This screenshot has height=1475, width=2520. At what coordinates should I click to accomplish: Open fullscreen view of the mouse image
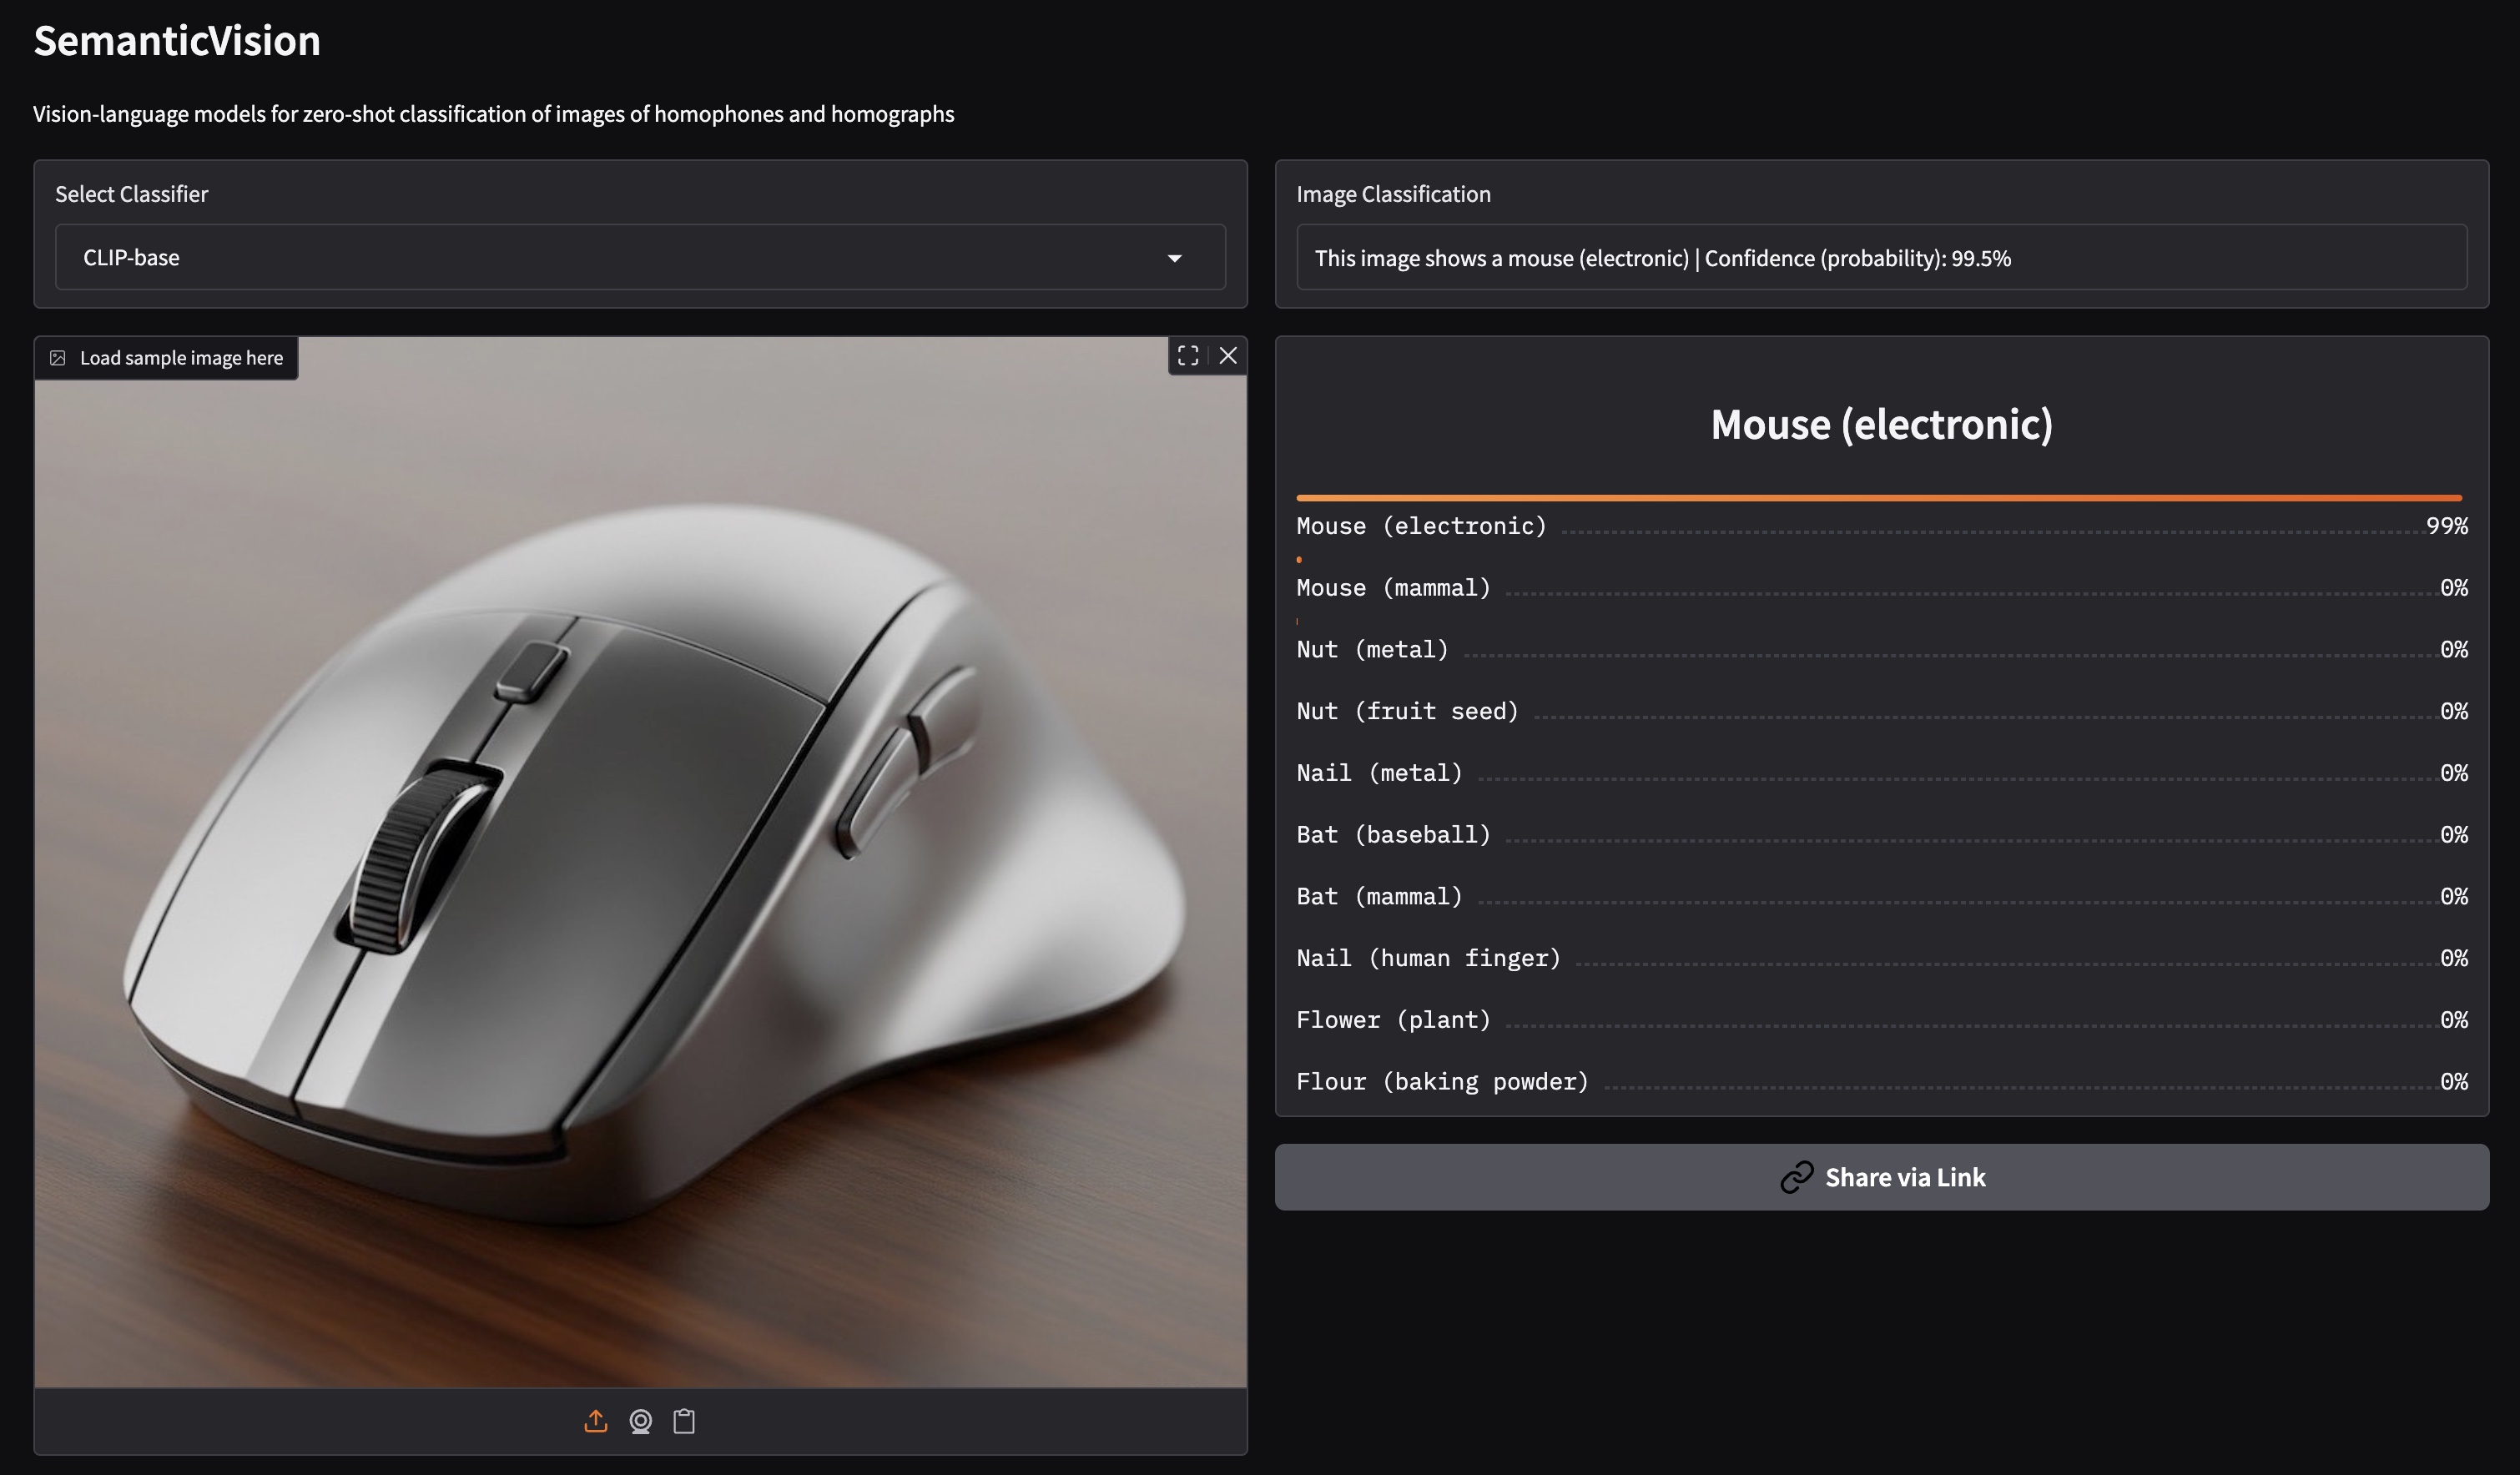(1189, 356)
